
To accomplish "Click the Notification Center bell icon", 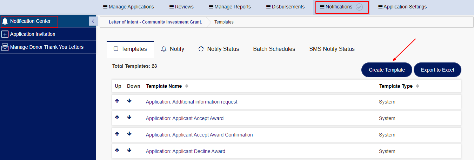I will (5, 21).
